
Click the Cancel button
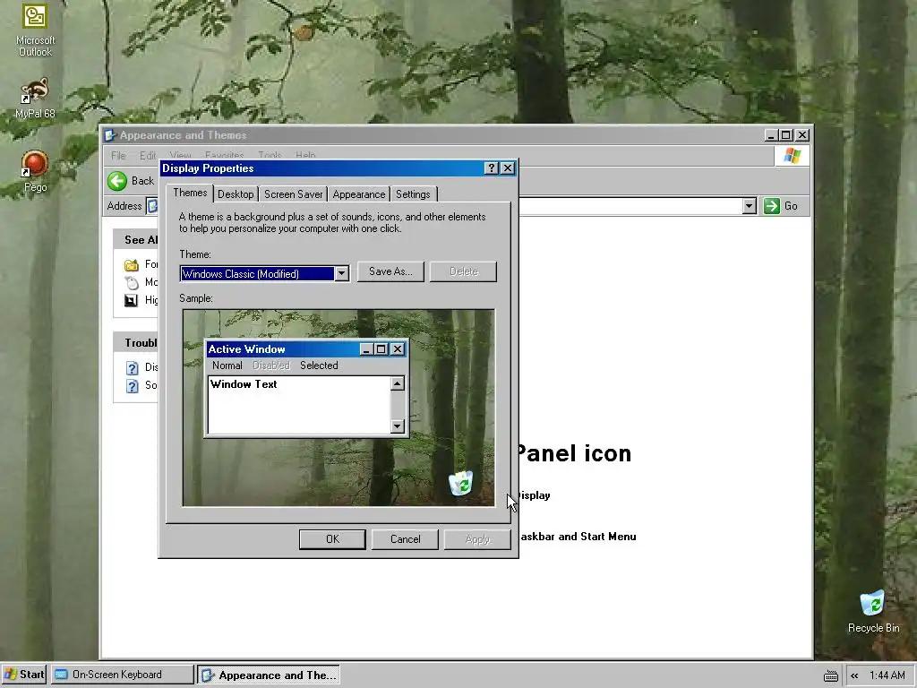[x=405, y=539]
